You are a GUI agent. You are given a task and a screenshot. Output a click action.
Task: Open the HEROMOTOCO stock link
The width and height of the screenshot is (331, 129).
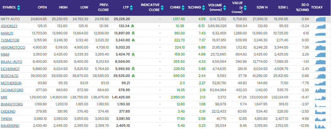[13, 48]
